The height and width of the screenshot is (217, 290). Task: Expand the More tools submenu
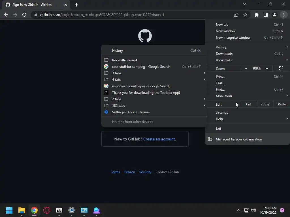click(x=248, y=96)
